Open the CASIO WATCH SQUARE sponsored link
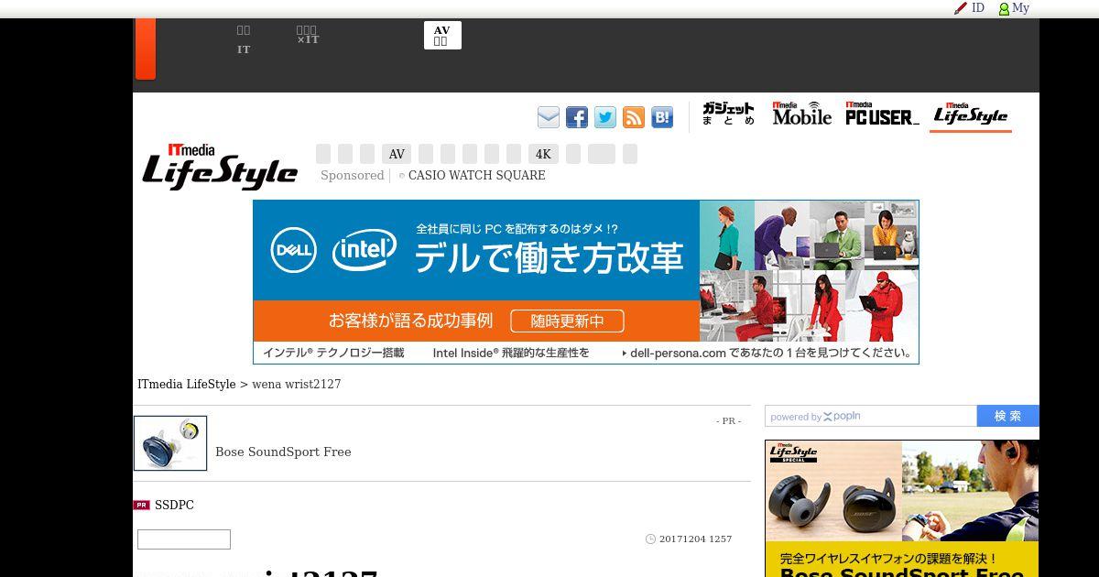1099x577 pixels. click(476, 176)
